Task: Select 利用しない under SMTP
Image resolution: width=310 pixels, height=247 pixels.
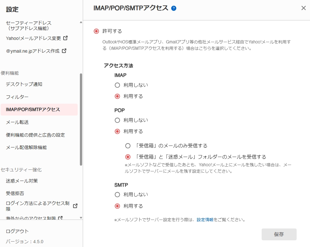Action: coord(117,195)
